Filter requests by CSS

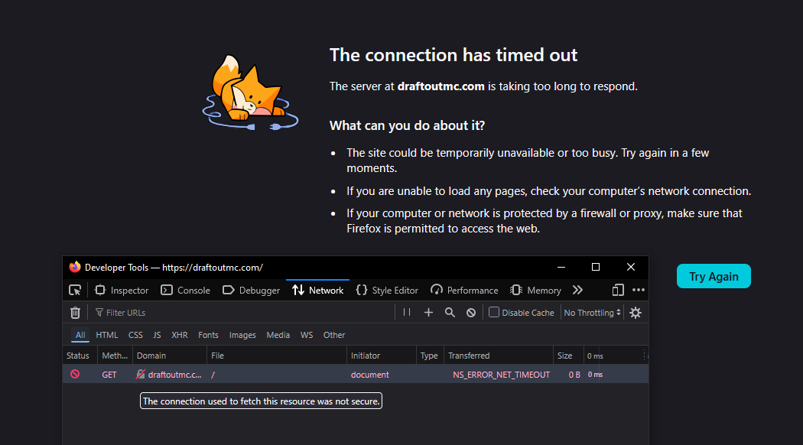135,335
